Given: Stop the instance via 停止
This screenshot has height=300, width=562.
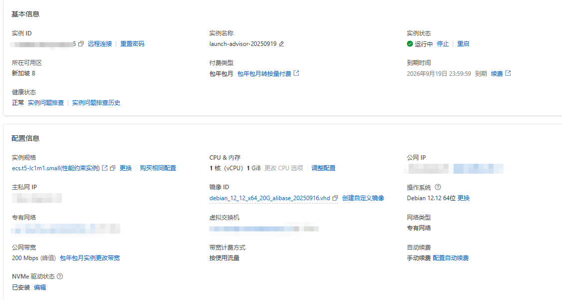Looking at the screenshot, I should pyautogui.click(x=443, y=44).
